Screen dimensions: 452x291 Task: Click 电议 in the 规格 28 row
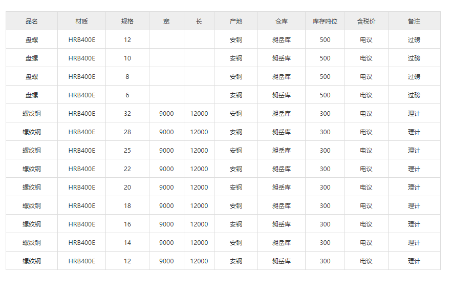[x=366, y=132]
